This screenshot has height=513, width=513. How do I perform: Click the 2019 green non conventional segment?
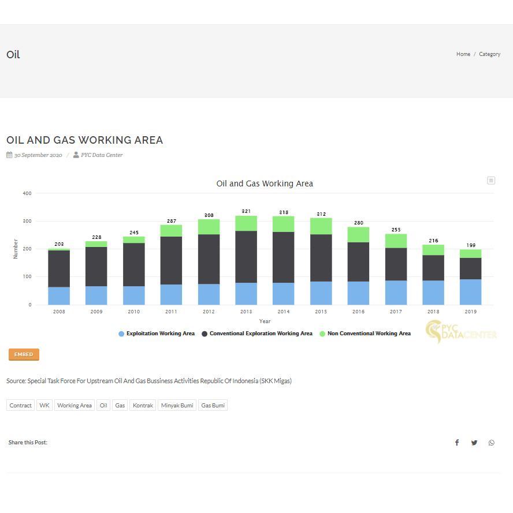(x=470, y=253)
